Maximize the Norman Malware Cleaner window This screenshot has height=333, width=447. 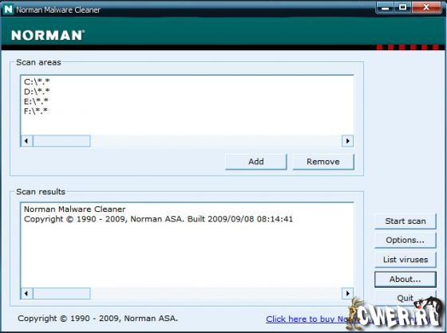402,8
